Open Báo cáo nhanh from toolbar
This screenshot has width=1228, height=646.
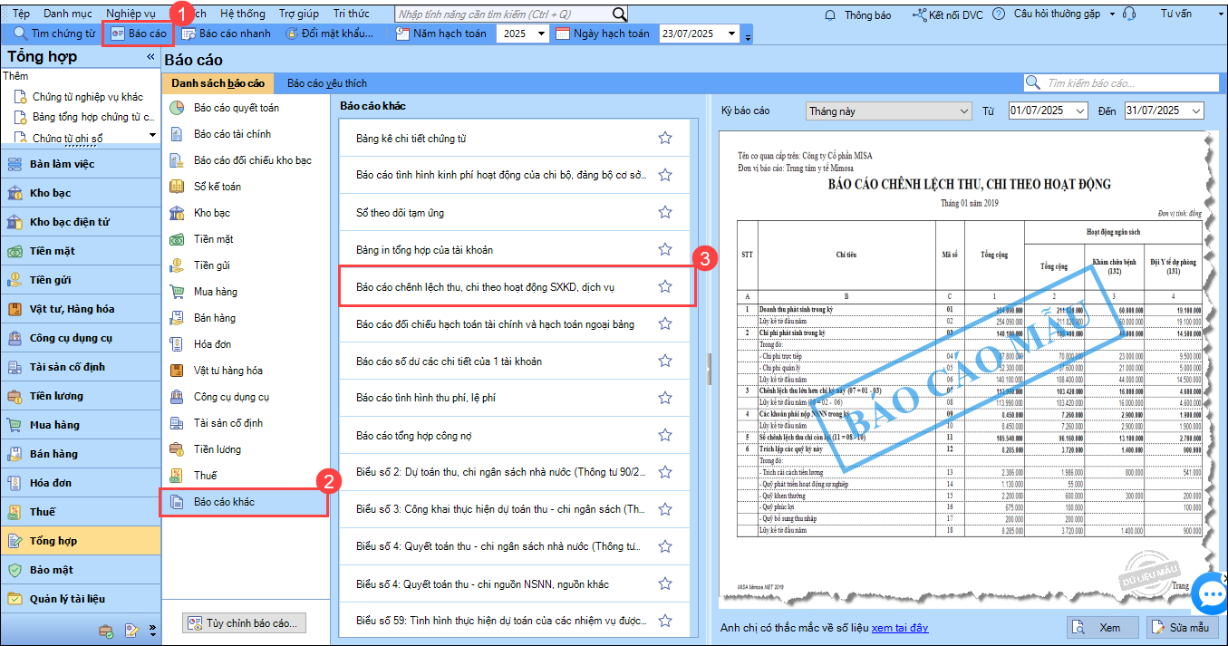pyautogui.click(x=226, y=34)
